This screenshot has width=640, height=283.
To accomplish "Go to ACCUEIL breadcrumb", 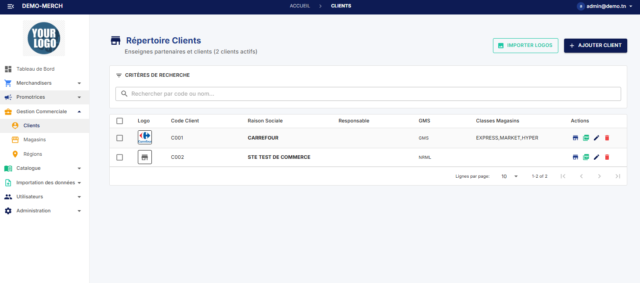I will pyautogui.click(x=300, y=6).
